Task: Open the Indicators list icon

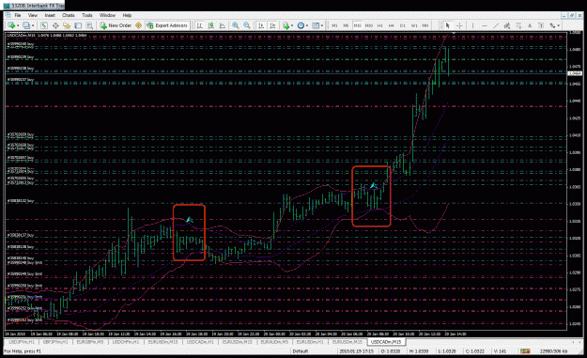Action: (286, 25)
